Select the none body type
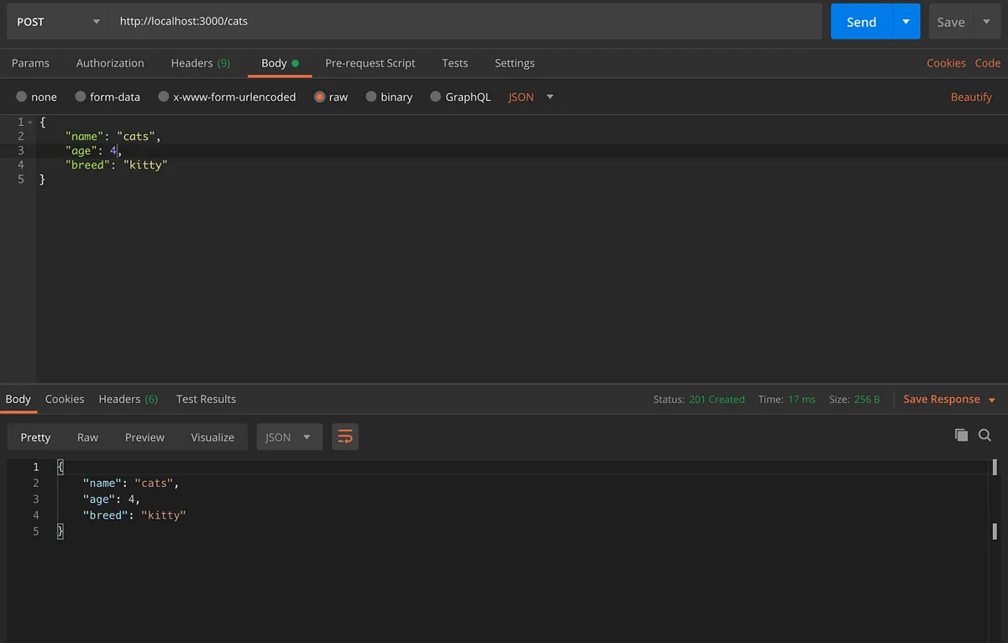Image resolution: width=1008 pixels, height=643 pixels. pos(37,97)
